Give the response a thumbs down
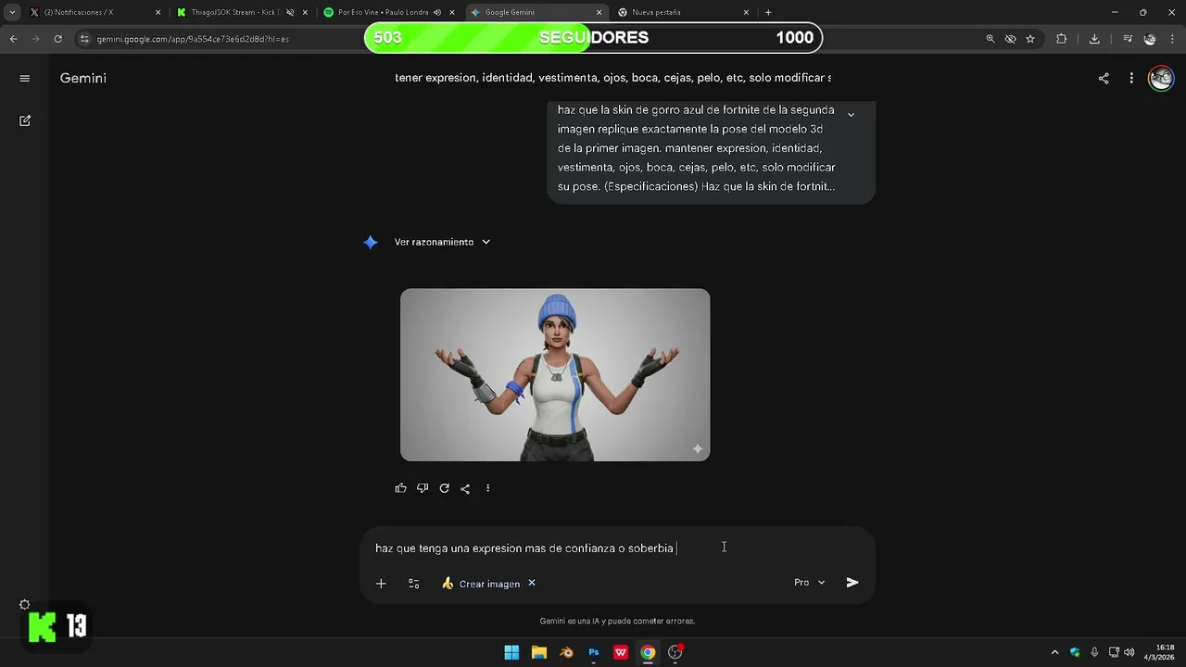Screen dimensions: 1186x667 pos(423,488)
